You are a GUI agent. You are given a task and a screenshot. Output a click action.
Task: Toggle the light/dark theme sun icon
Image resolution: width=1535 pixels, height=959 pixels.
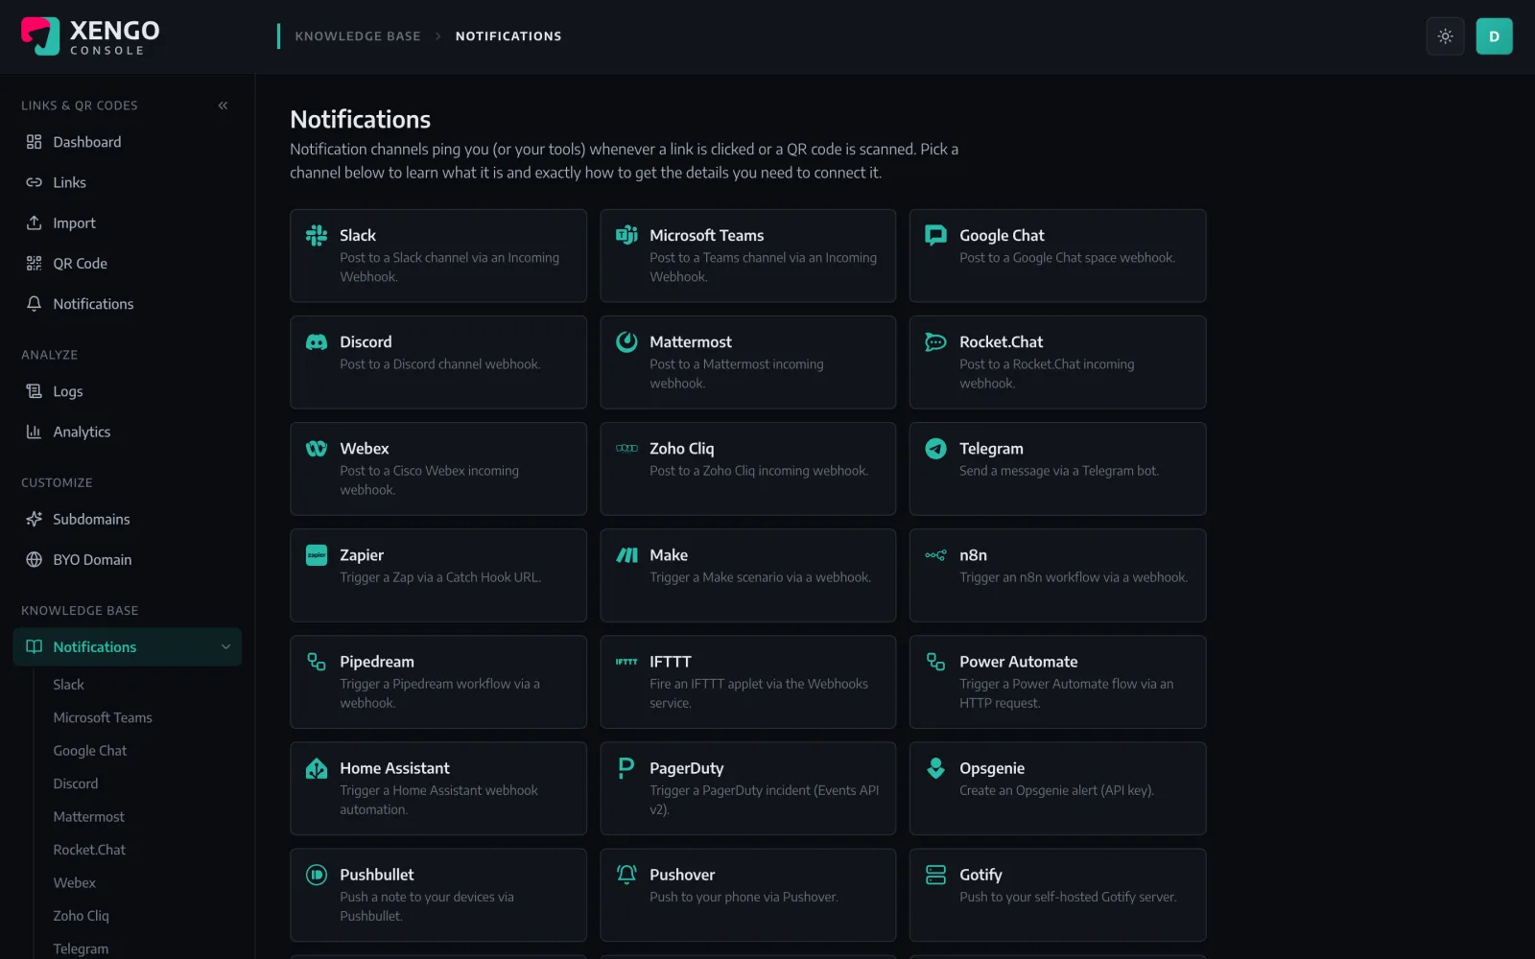[1445, 36]
